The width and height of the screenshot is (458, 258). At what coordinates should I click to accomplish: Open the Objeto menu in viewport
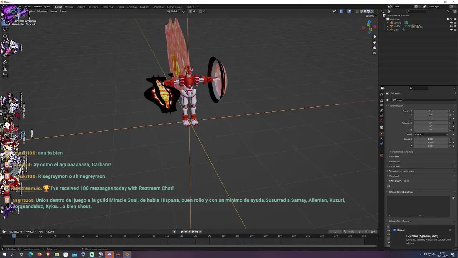click(x=63, y=11)
